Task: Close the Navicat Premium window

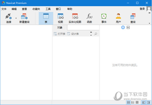Action: 147,3
